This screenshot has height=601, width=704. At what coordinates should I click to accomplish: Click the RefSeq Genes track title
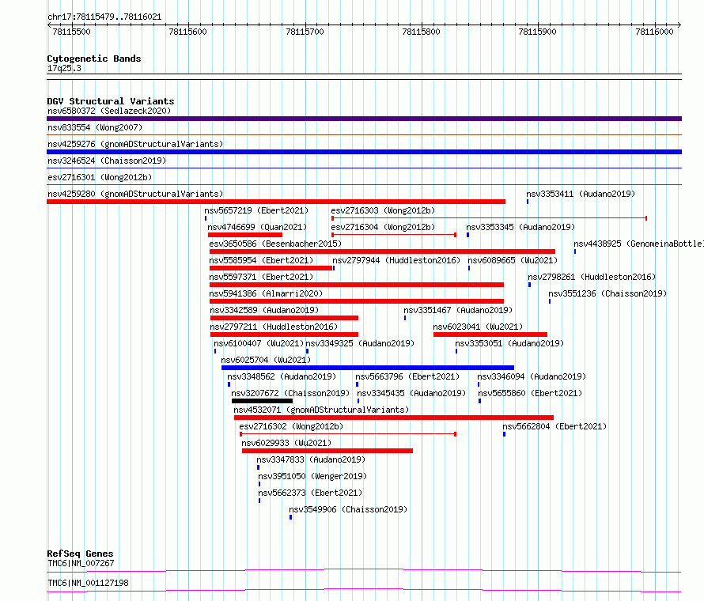80,554
